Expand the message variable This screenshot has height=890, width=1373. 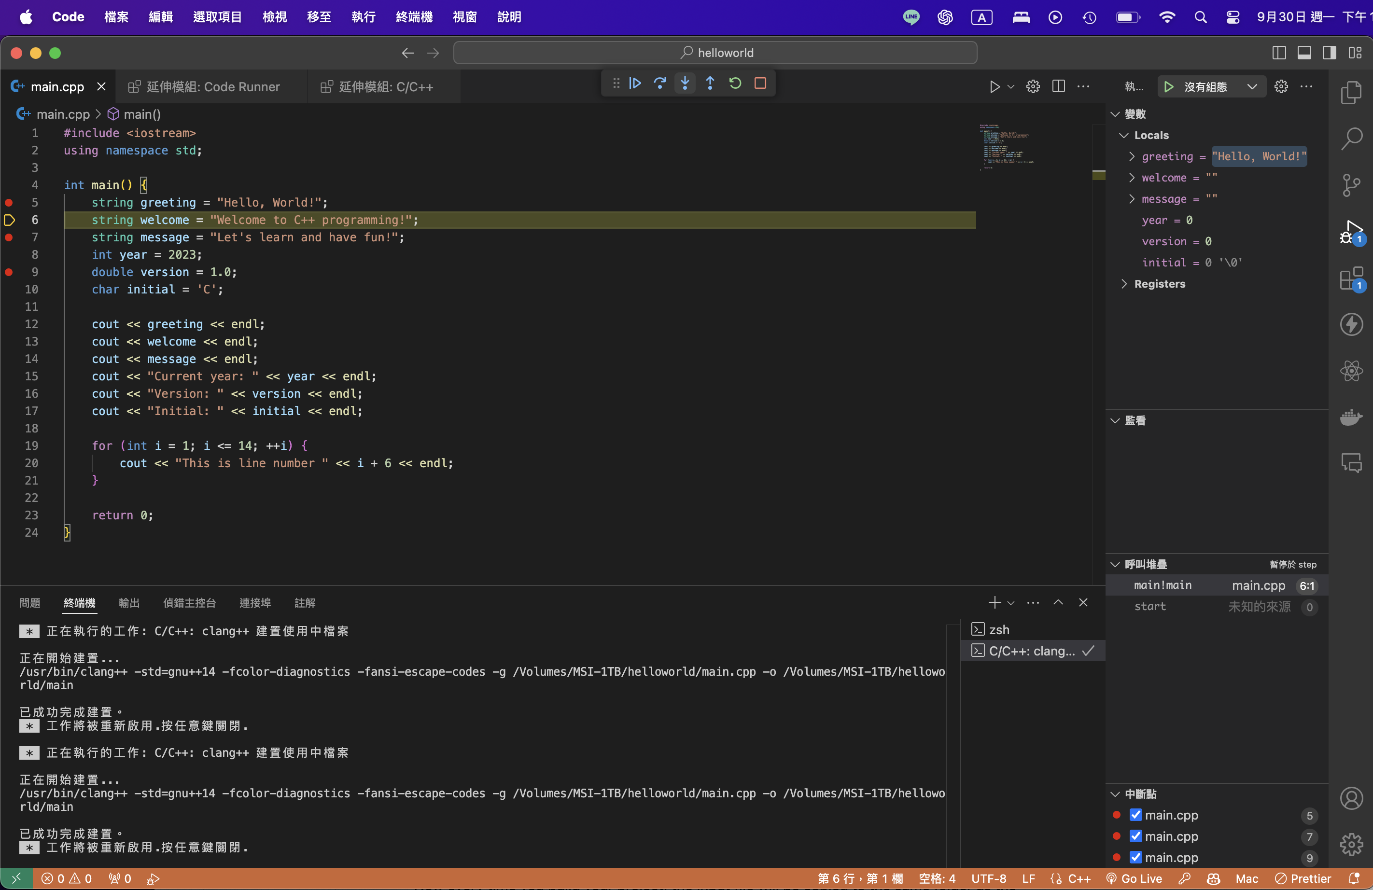1132,199
